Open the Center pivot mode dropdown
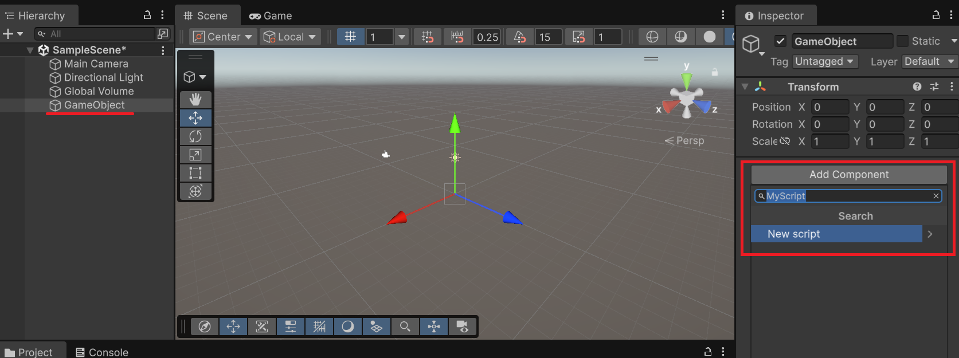 (223, 37)
